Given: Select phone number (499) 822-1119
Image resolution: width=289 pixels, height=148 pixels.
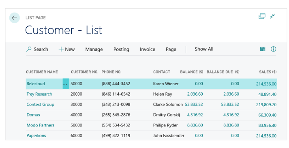Looking at the screenshot, I should [x=116, y=136].
